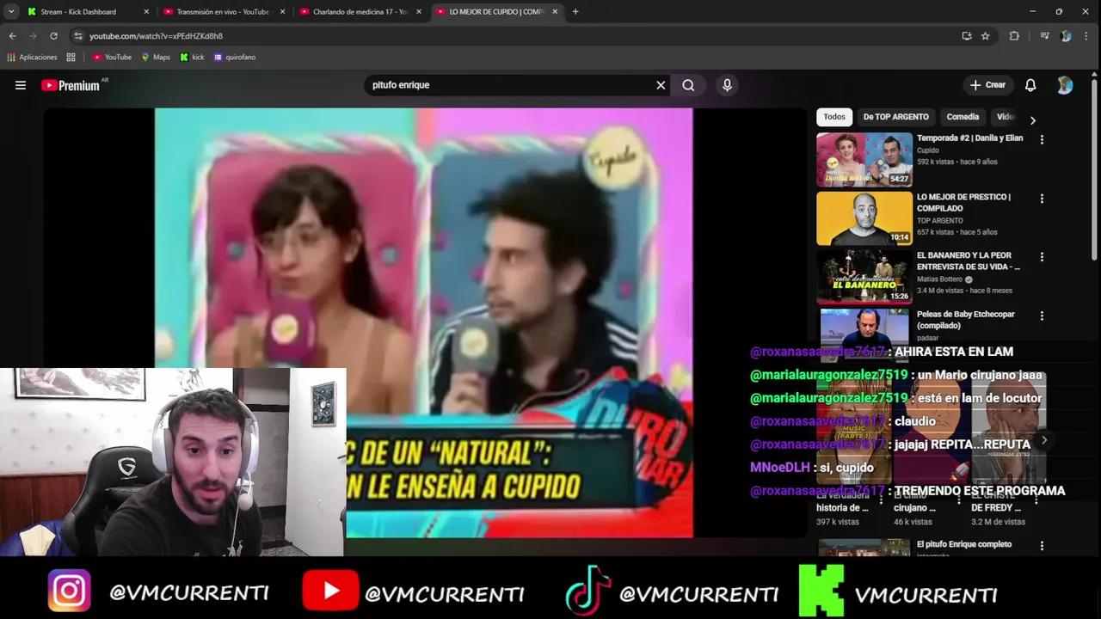Click the Matias Bottero channel name

coord(940,279)
